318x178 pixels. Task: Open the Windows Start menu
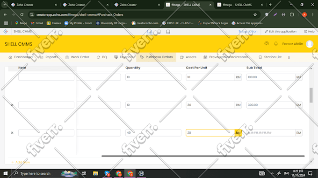click(x=6, y=173)
